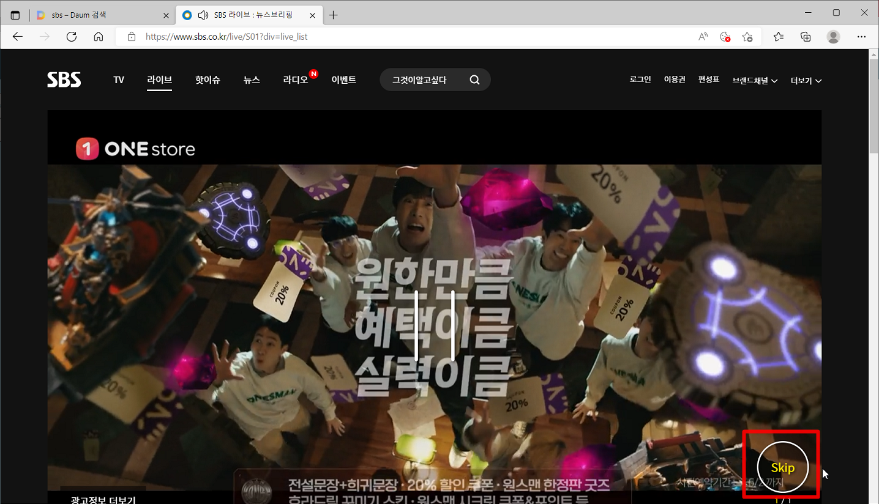Go forward with the forward arrow

[44, 37]
